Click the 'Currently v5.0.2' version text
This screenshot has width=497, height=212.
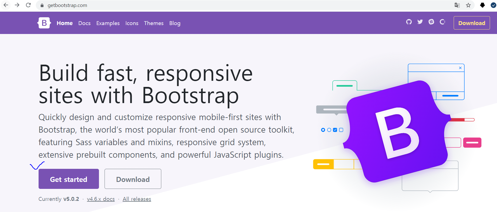coord(59,199)
